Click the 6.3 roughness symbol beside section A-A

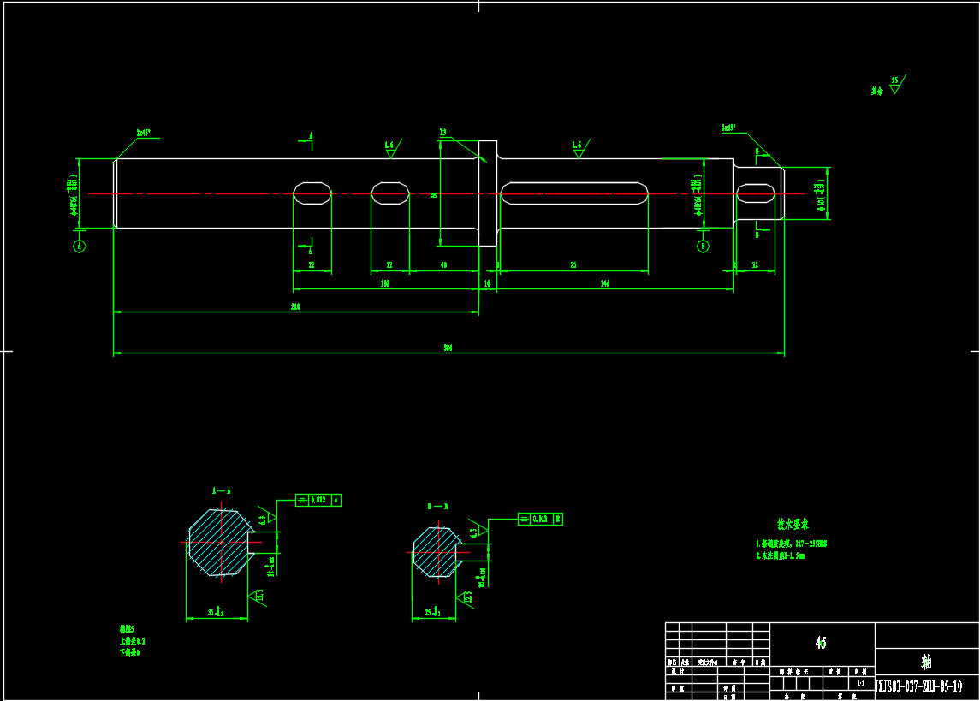tap(267, 517)
